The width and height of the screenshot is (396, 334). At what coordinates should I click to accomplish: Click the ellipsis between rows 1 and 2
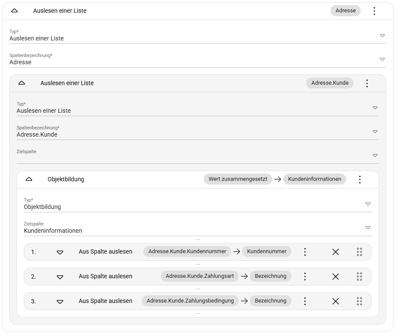198,264
